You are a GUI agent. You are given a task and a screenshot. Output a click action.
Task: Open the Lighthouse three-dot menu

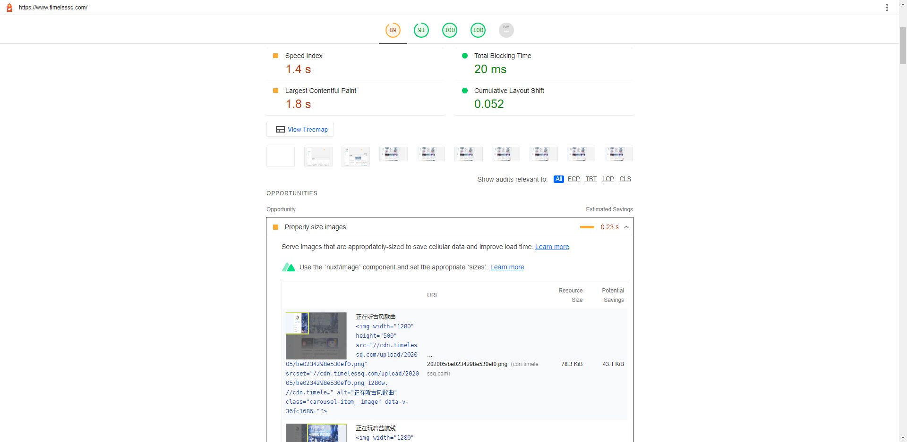click(887, 8)
